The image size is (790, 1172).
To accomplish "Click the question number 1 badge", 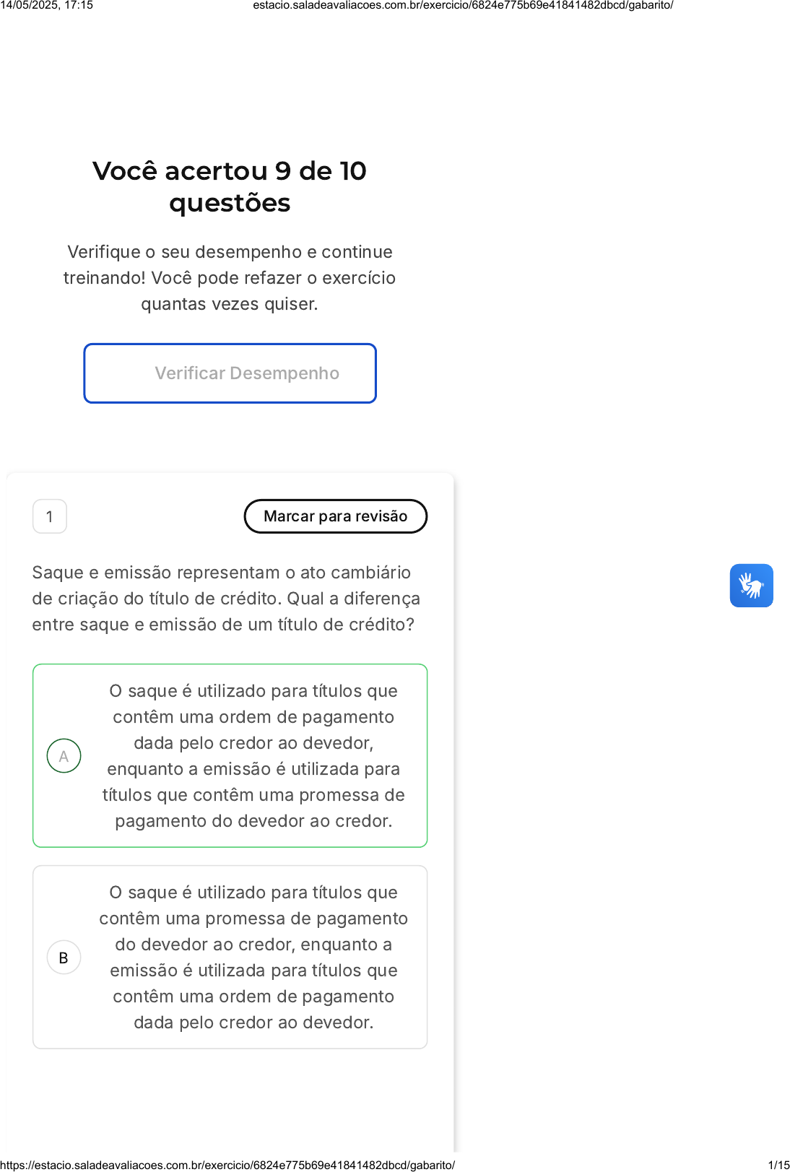I will [50, 516].
